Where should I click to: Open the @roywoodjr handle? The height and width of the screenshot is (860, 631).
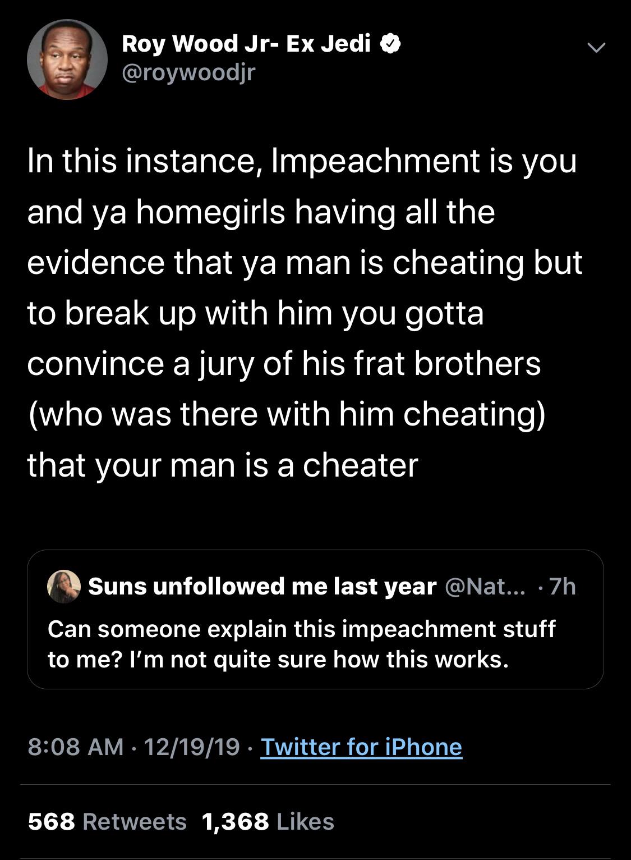point(188,72)
